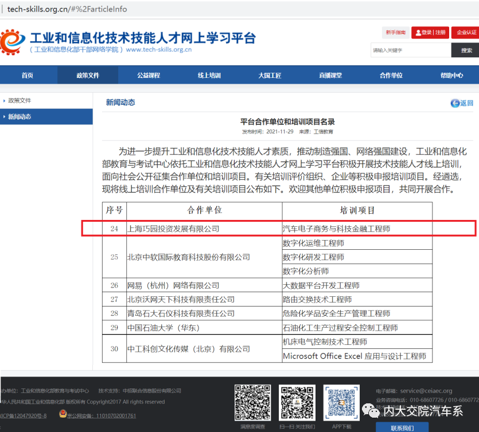Viewport: 479px width, 432px height.
Task: Click the 中国石油大学（华东）cell
Action: point(204,328)
